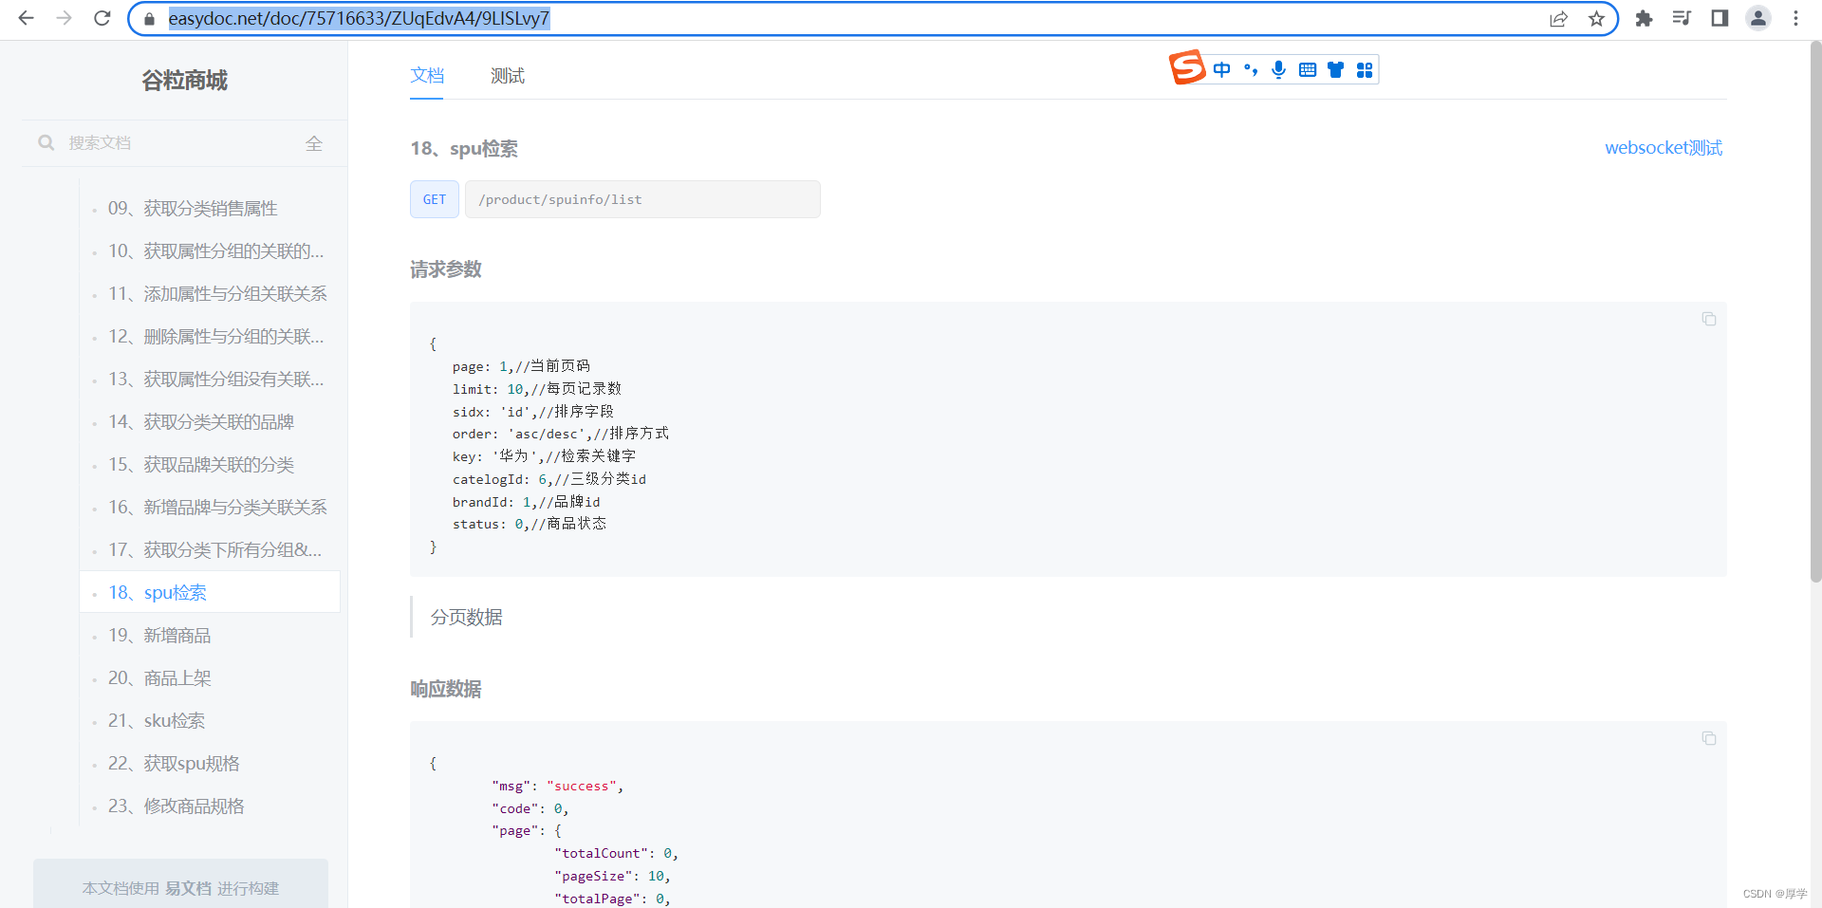1822x908 pixels.
Task: Select the 文档 tab
Action: pos(427,75)
